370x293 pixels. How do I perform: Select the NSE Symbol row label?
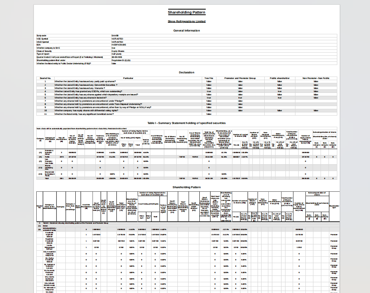pyautogui.click(x=43, y=39)
